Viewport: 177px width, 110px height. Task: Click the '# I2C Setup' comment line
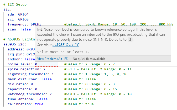click(x=15, y=4)
